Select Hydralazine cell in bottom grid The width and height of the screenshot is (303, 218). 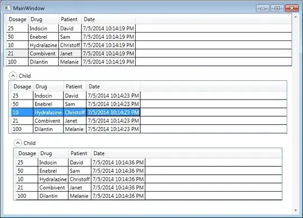[53, 179]
